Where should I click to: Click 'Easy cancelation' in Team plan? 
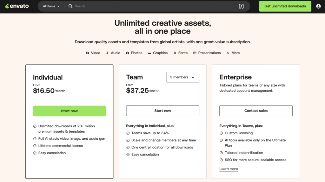[145, 155]
